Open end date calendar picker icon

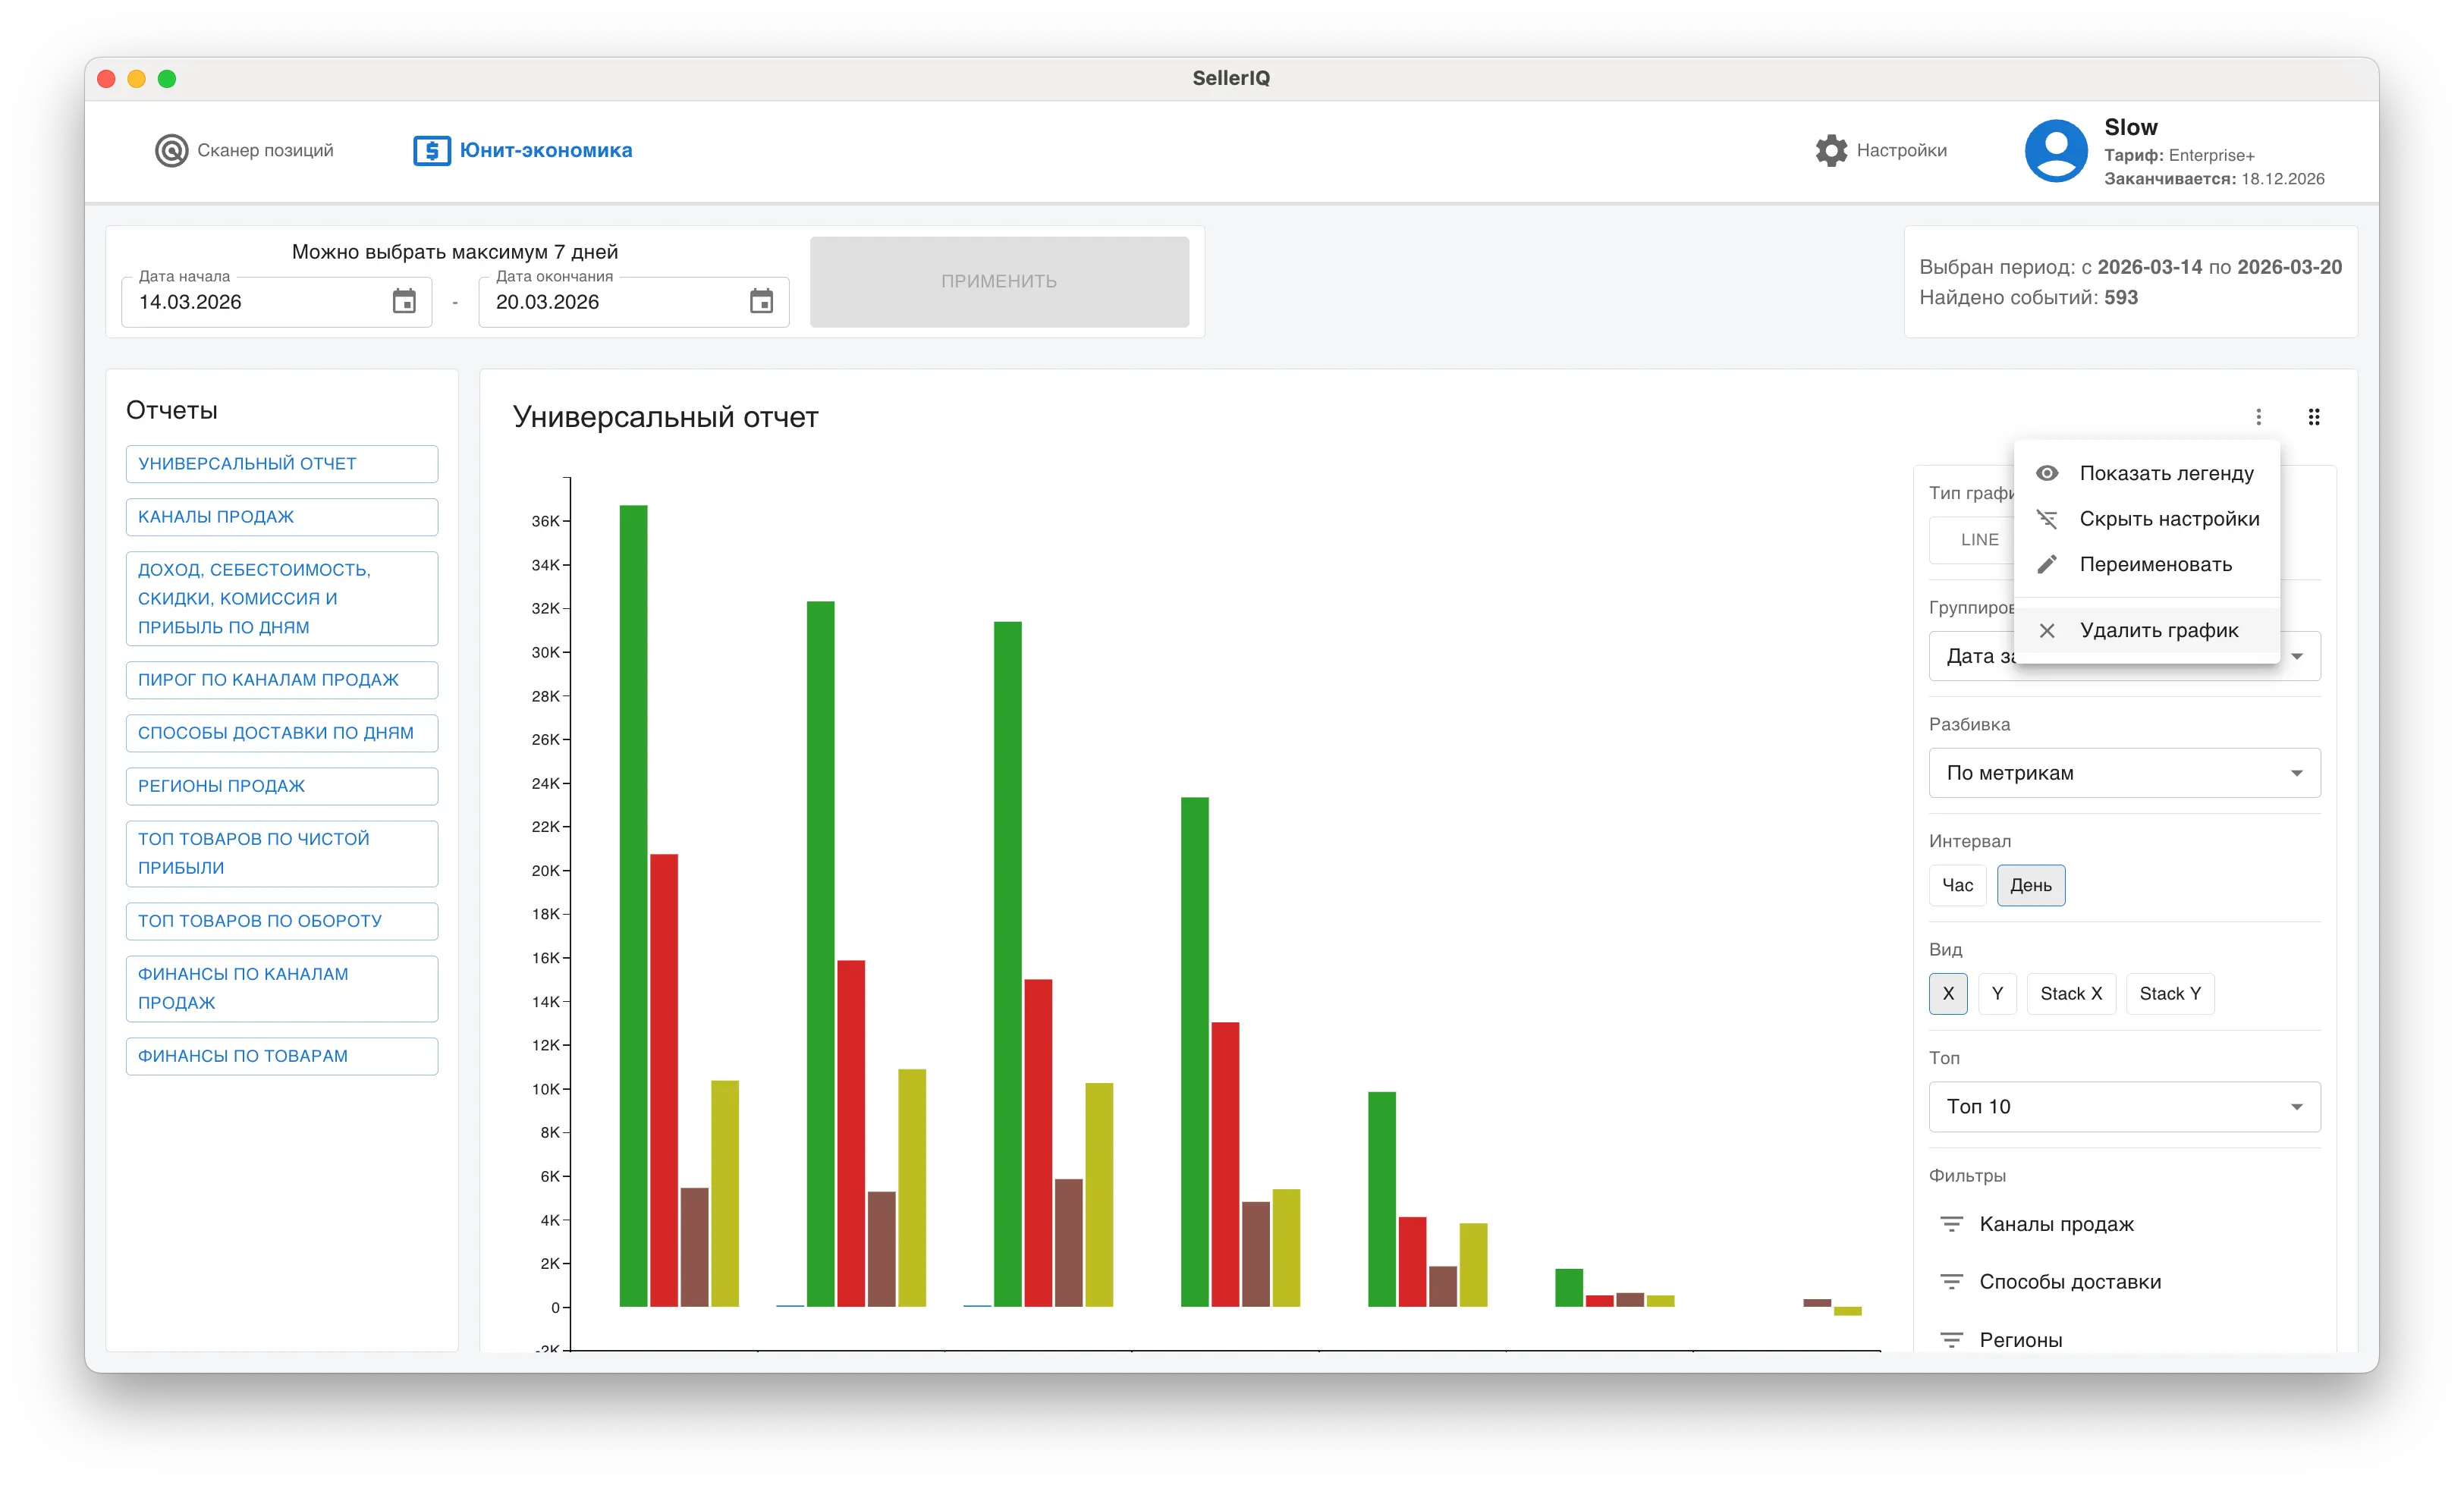[761, 301]
